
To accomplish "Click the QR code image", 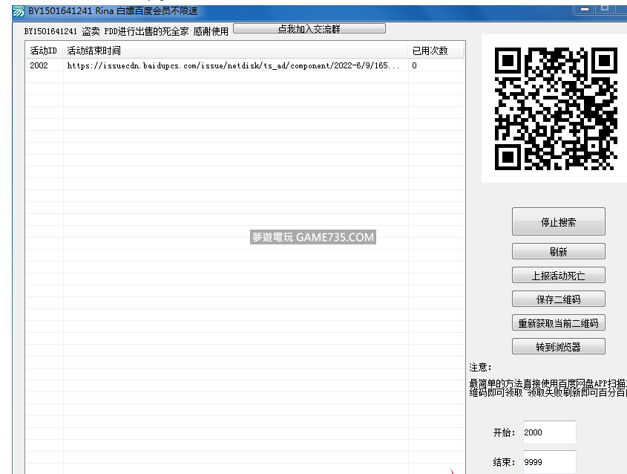I will click(556, 109).
